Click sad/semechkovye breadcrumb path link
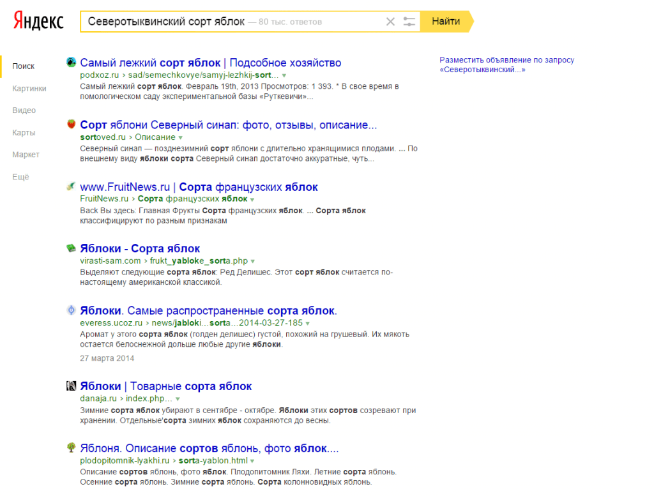Image resolution: width=654 pixels, height=498 pixels. tap(202, 75)
